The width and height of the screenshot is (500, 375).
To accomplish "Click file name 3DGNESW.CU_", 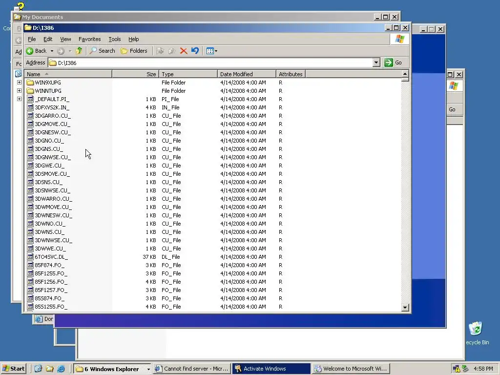I will pyautogui.click(x=53, y=132).
